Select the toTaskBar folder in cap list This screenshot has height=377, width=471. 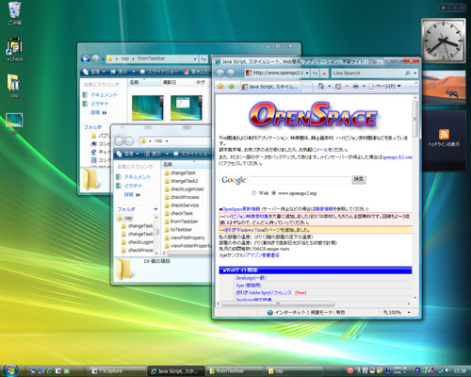pyautogui.click(x=178, y=230)
